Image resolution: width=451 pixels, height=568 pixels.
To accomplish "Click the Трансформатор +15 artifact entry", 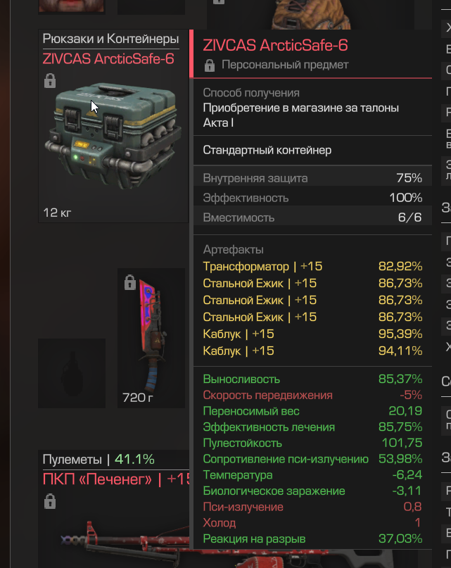I will 312,266.
